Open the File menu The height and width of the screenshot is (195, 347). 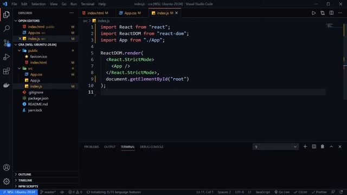[x=14, y=4]
